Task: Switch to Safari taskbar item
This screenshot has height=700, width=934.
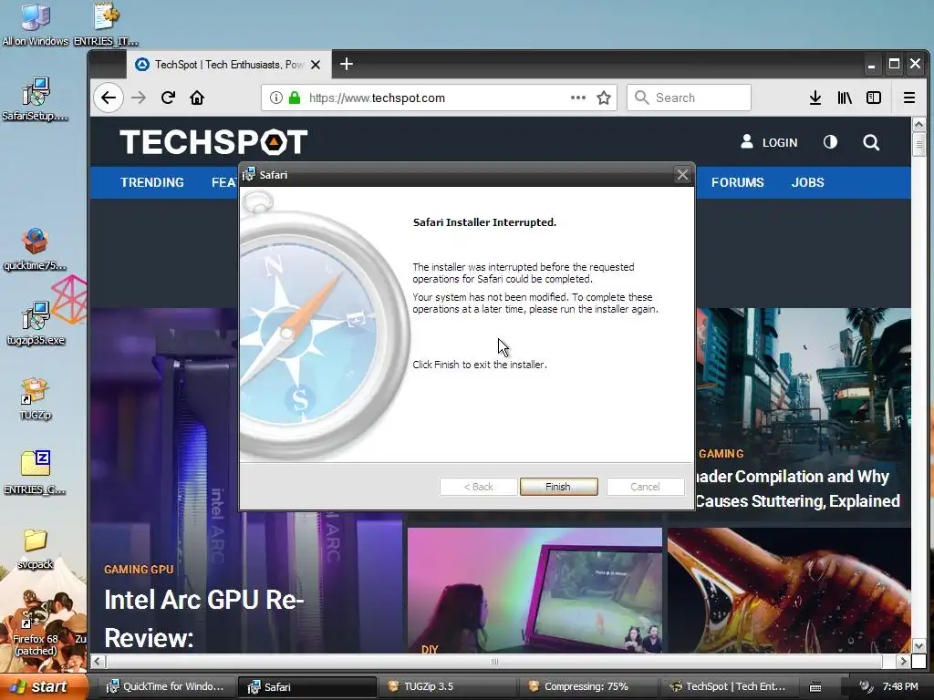Action: [x=306, y=686]
